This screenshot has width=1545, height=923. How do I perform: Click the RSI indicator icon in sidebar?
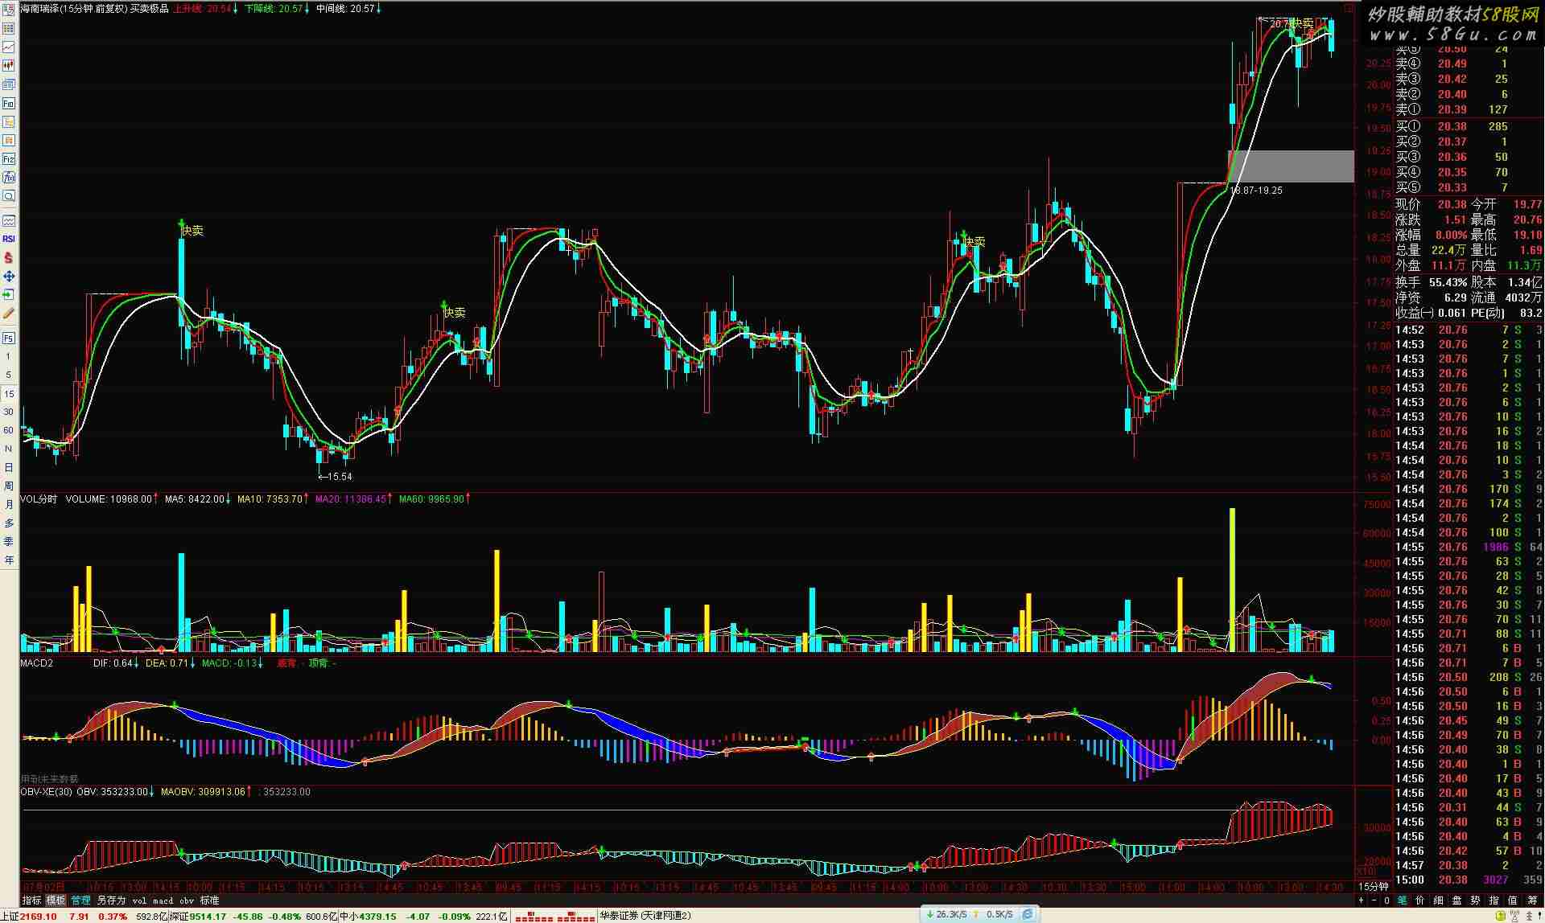coord(9,239)
